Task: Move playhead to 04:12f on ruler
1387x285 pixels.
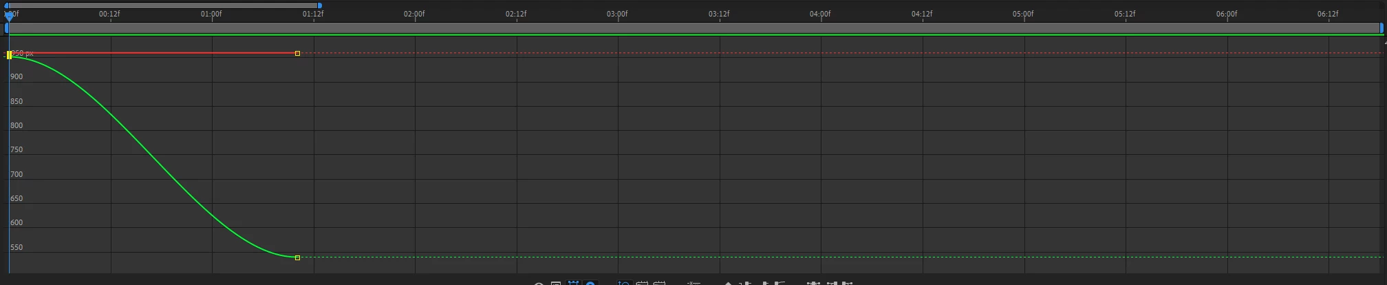Action: point(922,14)
